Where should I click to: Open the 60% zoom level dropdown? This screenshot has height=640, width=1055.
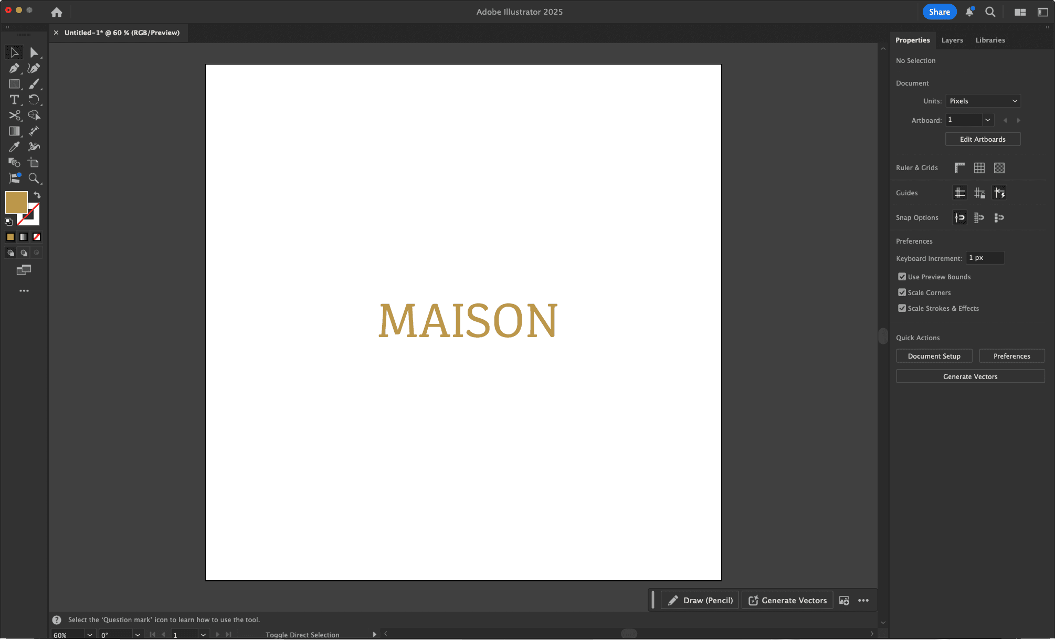tap(90, 635)
